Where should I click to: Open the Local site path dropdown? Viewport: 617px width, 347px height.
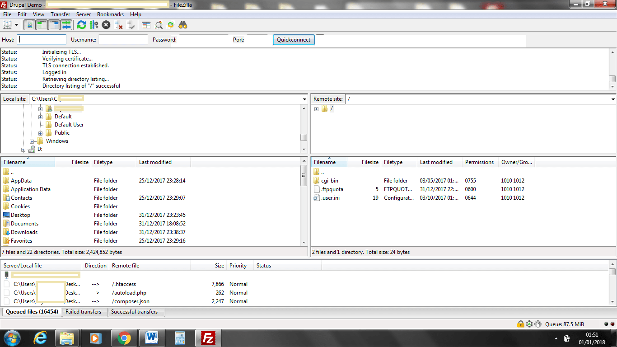(x=305, y=99)
